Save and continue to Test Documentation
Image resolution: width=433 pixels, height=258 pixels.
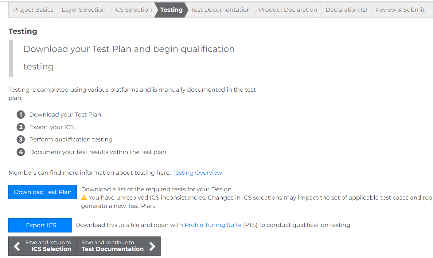[x=118, y=246]
